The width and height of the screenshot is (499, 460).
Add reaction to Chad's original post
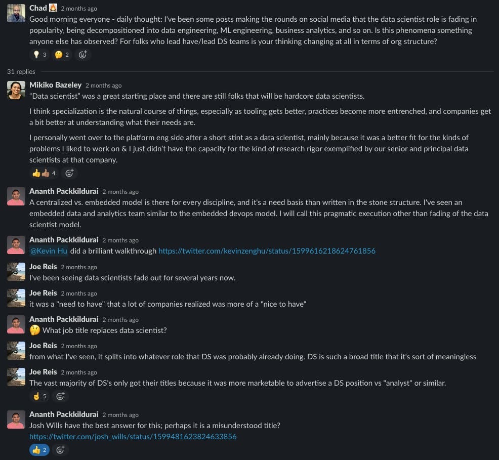[x=82, y=55]
